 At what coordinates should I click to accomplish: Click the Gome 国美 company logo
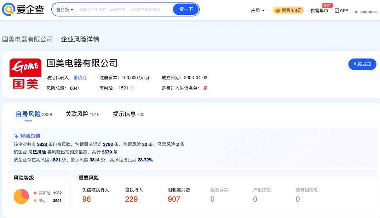[x=25, y=74]
